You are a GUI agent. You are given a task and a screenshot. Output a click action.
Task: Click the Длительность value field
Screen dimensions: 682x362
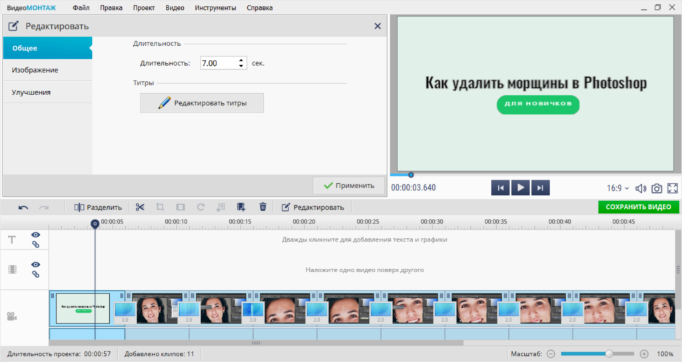click(x=218, y=63)
